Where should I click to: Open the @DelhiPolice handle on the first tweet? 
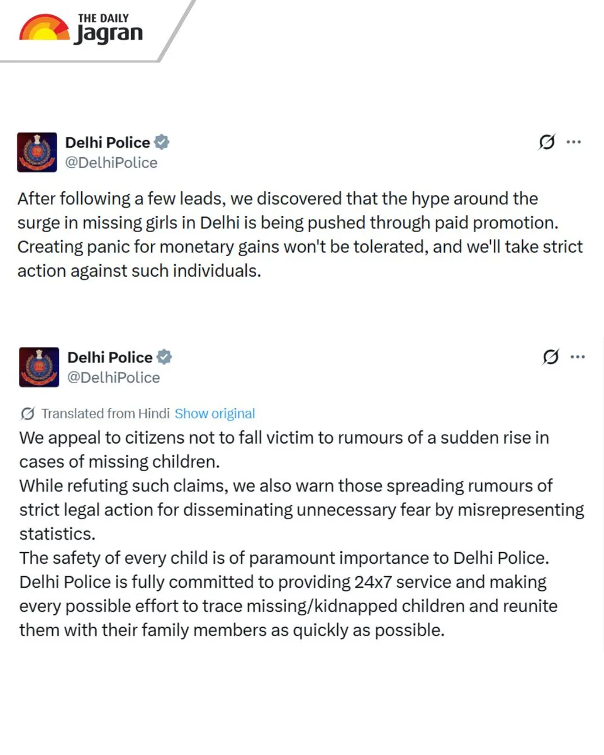112,162
